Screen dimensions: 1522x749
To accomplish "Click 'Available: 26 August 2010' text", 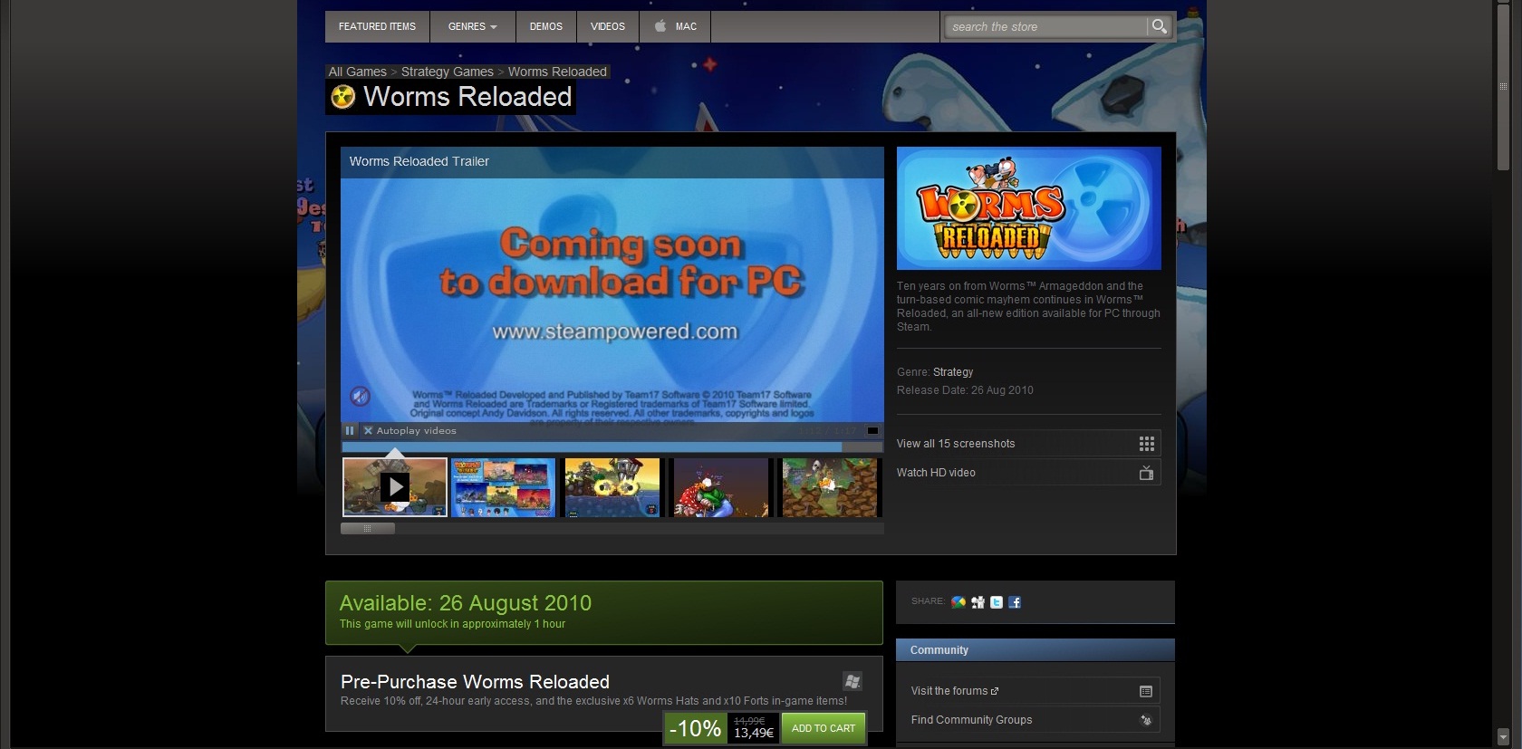I will (x=466, y=603).
